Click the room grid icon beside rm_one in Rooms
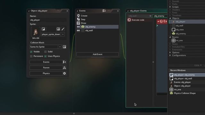 (174, 41)
